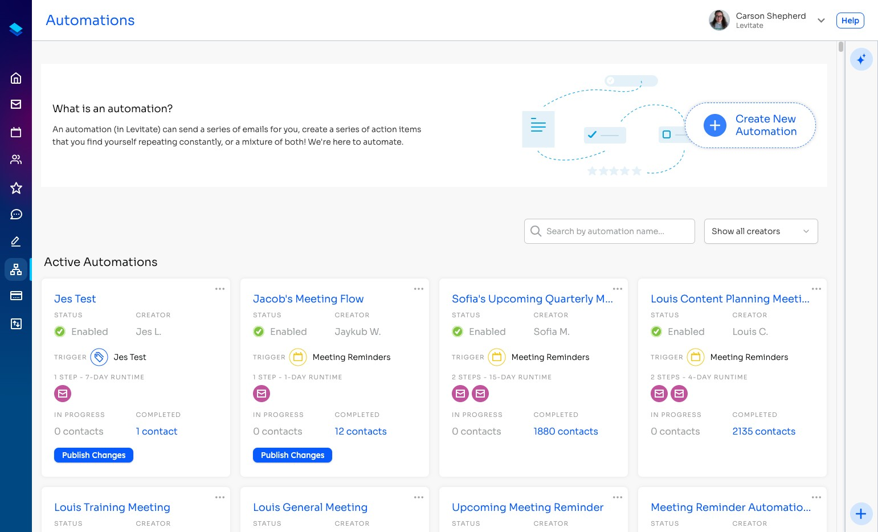Open Louis General Meeting automation
This screenshot has width=878, height=532.
310,508
